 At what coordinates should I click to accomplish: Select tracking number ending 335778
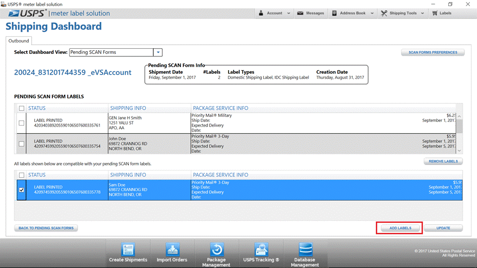(67, 192)
